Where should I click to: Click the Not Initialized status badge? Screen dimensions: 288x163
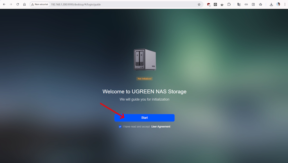pyautogui.click(x=145, y=79)
